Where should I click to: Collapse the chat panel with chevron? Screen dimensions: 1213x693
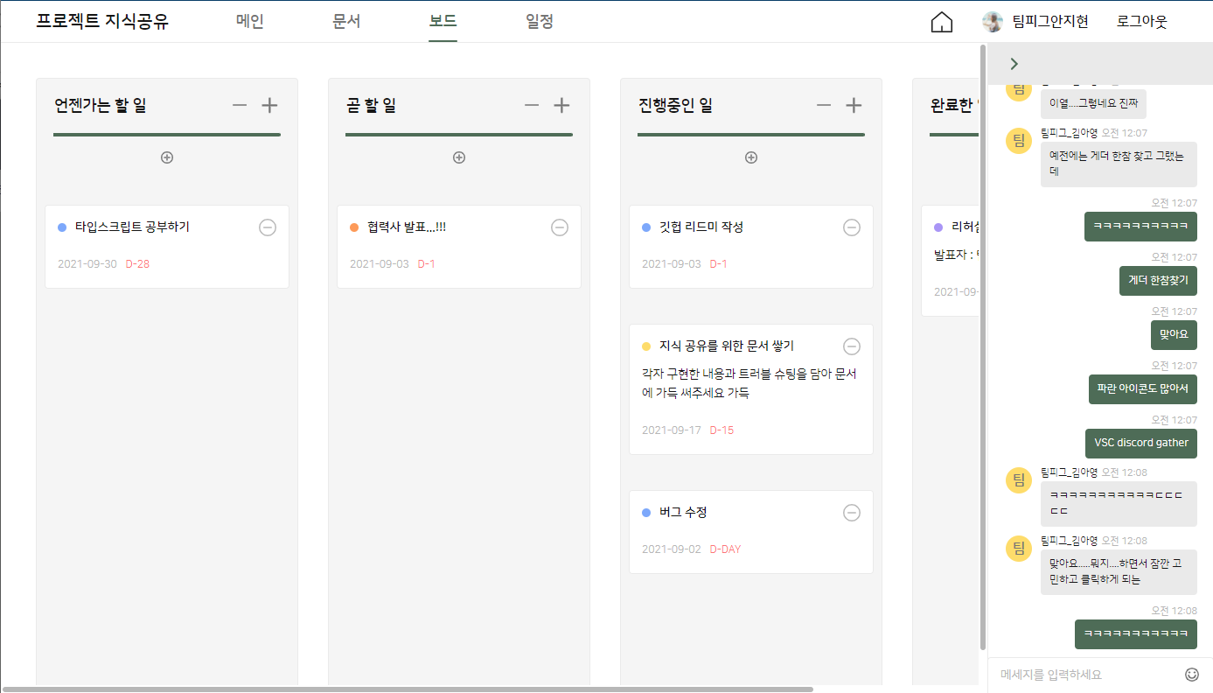1014,64
